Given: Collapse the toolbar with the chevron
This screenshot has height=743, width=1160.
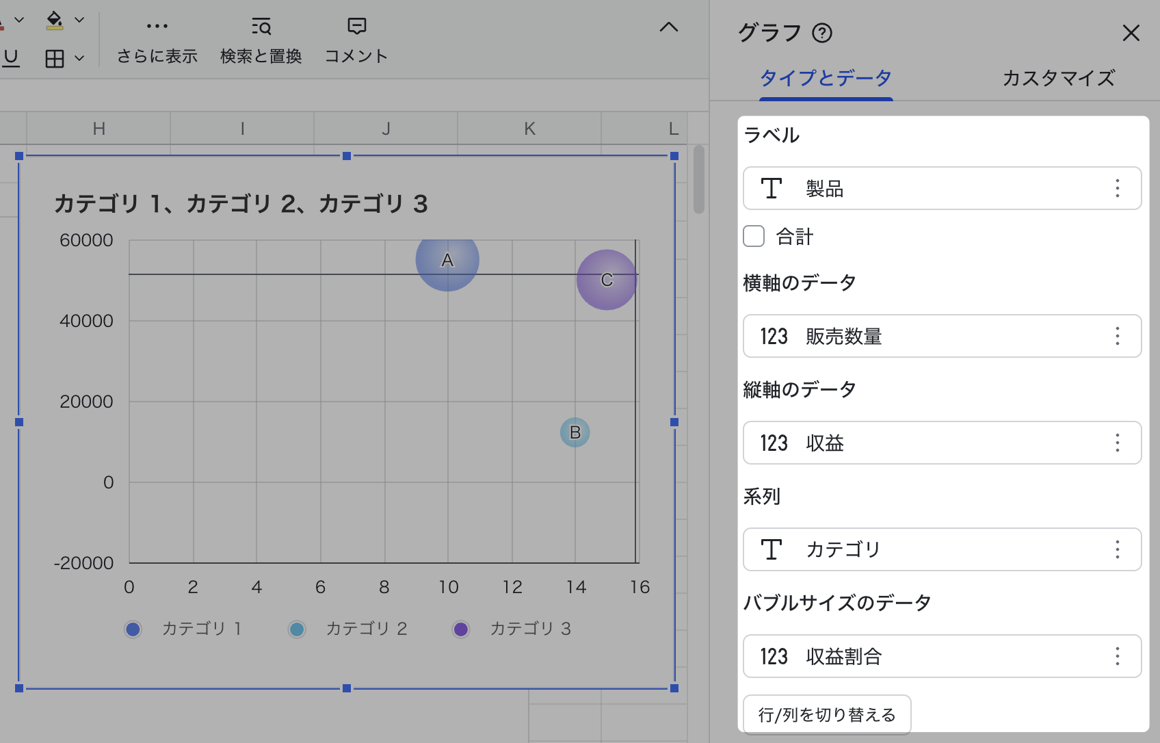Looking at the screenshot, I should [668, 27].
